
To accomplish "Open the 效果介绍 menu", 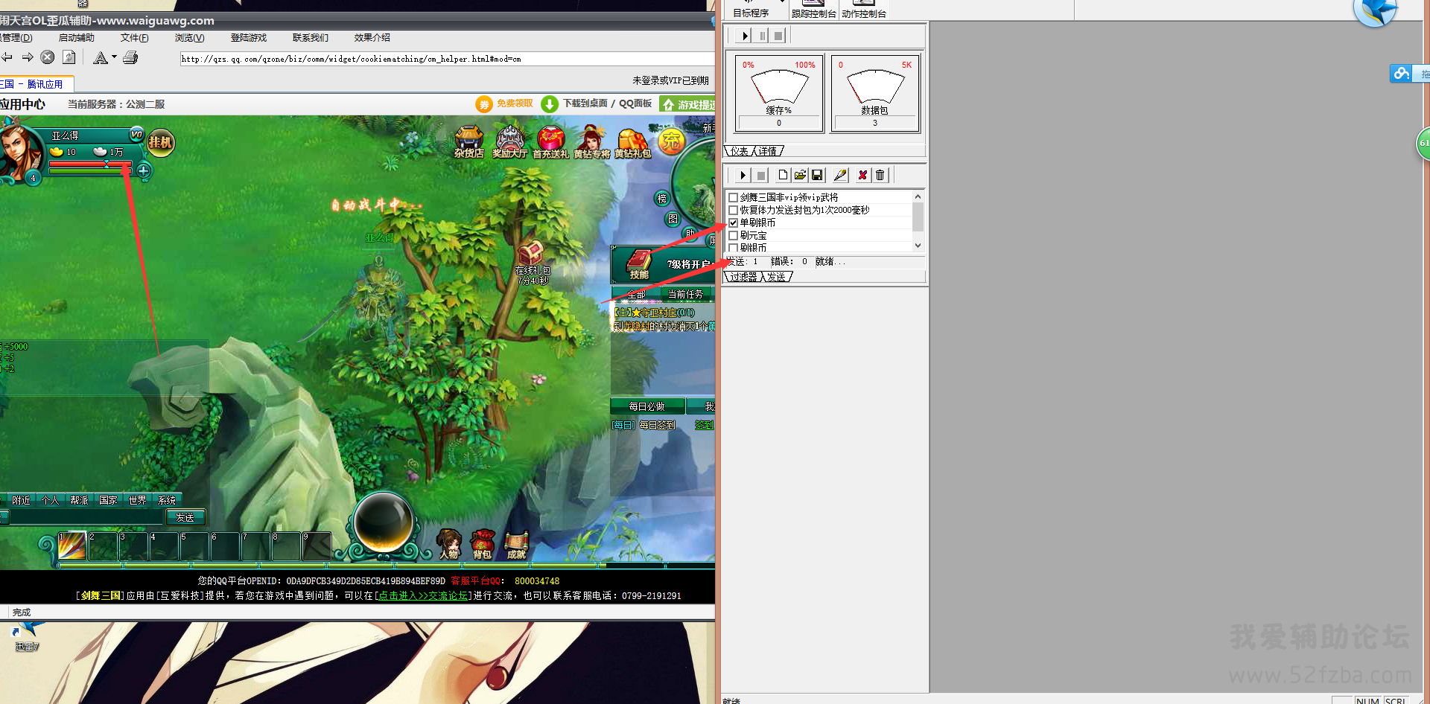I will click(372, 38).
